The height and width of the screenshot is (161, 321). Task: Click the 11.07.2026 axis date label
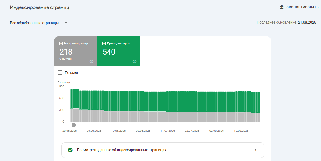(x=168, y=131)
